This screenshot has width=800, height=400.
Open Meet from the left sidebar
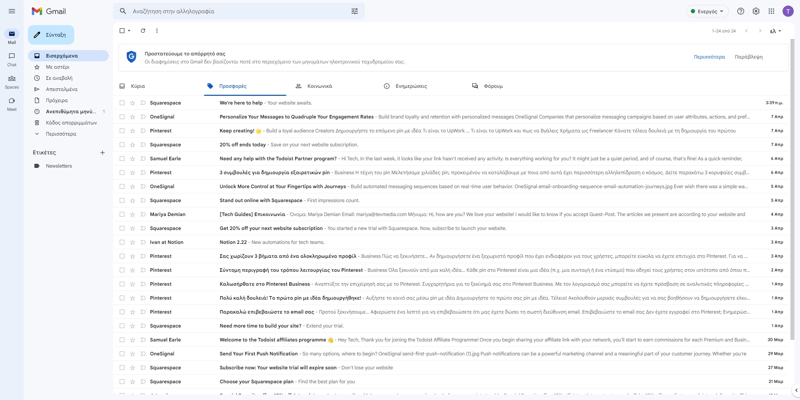point(12,104)
